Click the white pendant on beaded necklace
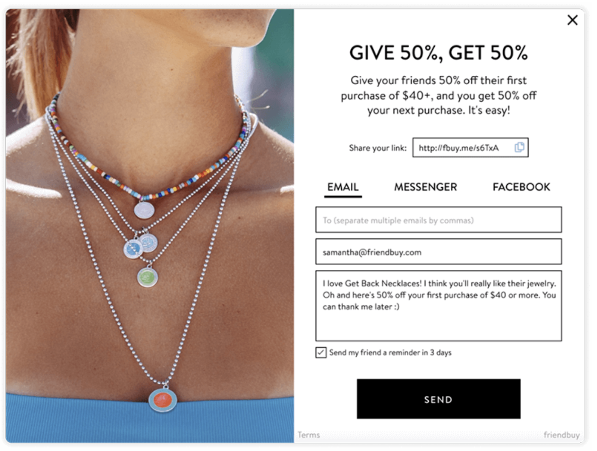Viewport: 597px width, 451px height. [x=144, y=210]
